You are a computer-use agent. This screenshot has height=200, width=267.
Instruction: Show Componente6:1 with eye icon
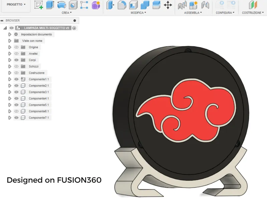(x=16, y=111)
